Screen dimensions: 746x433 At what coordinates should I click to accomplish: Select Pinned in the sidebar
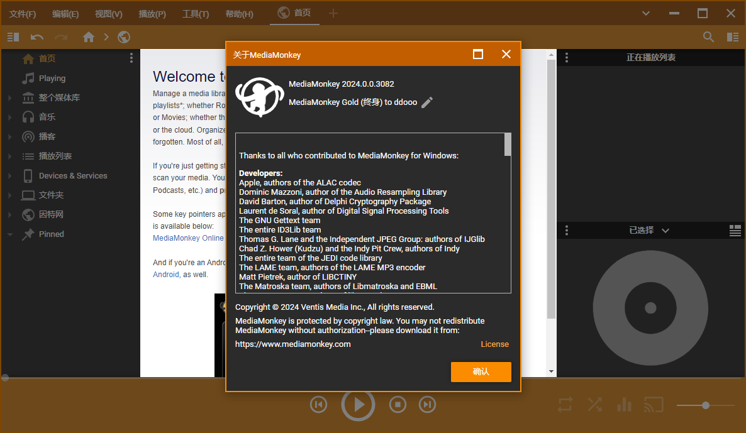pyautogui.click(x=52, y=234)
